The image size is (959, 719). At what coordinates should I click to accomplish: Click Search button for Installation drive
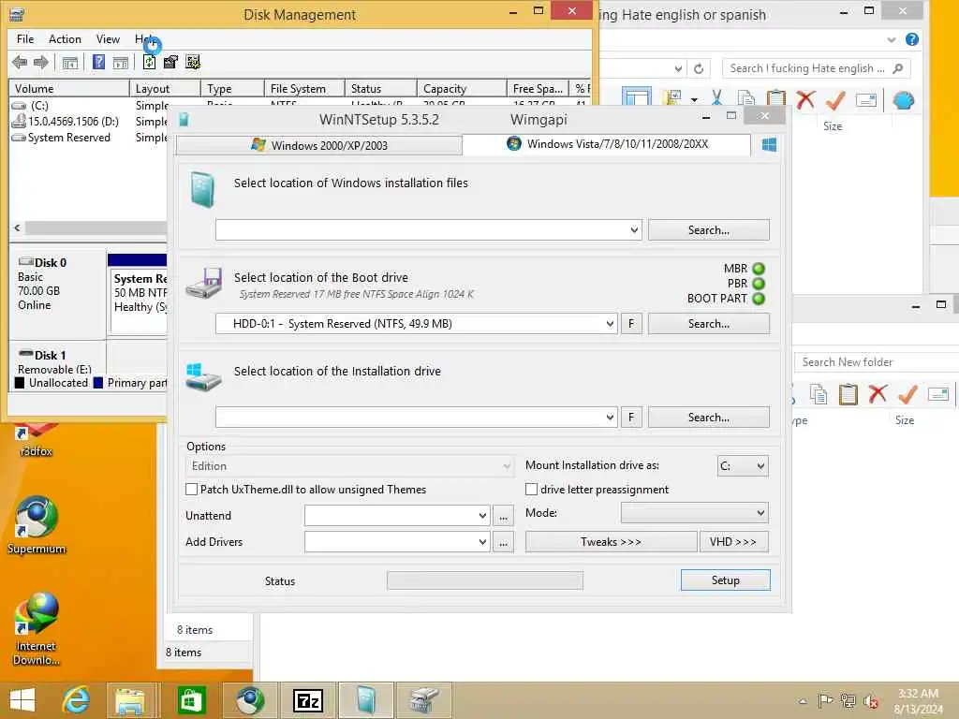click(x=708, y=417)
